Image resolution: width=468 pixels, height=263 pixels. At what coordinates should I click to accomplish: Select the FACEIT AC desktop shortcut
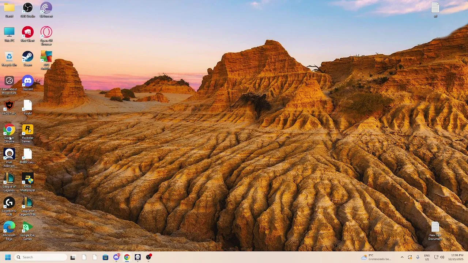click(9, 108)
